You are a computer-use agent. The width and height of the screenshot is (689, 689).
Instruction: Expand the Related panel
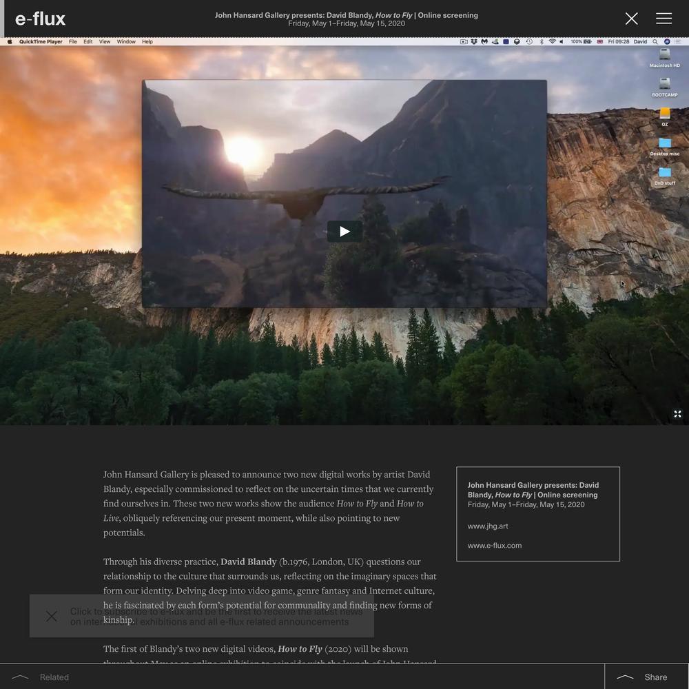click(x=41, y=677)
